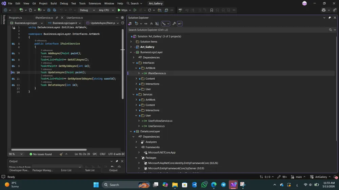The image size is (339, 190).
Task: Collapse the Services folder node
Action: (133, 94)
